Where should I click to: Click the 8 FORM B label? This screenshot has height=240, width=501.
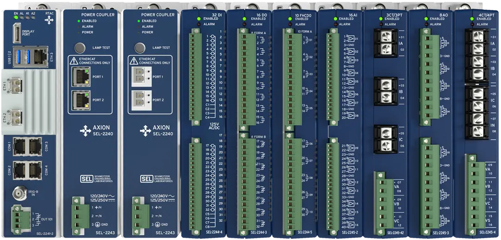click(259, 137)
